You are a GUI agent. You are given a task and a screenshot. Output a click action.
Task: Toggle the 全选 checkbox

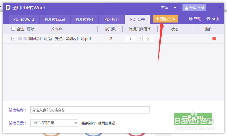point(13,29)
